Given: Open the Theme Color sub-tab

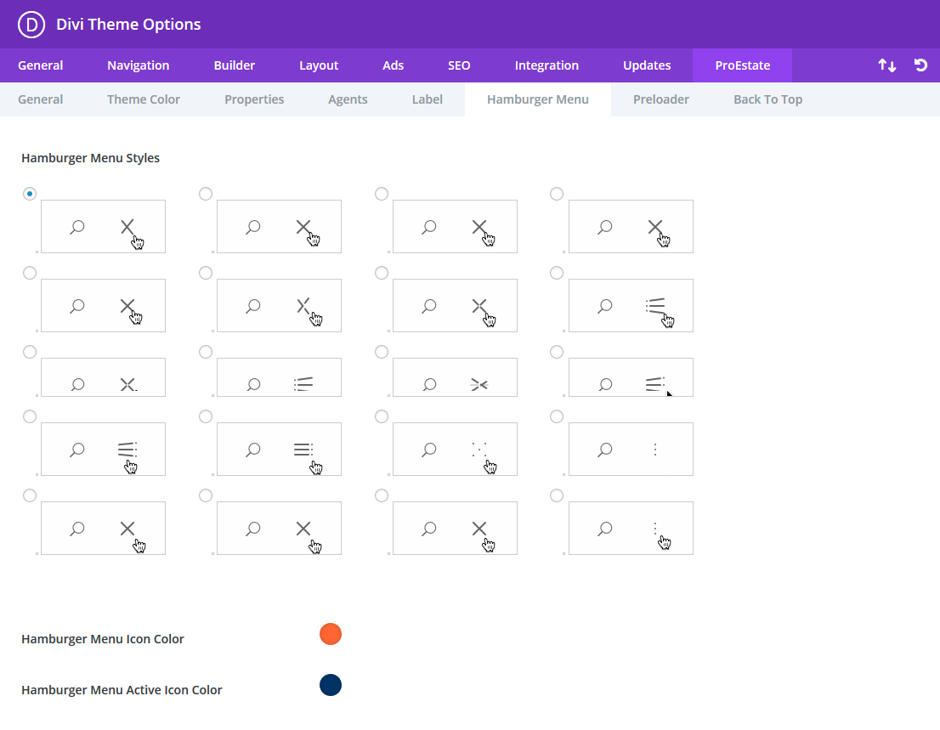Looking at the screenshot, I should pyautogui.click(x=144, y=99).
